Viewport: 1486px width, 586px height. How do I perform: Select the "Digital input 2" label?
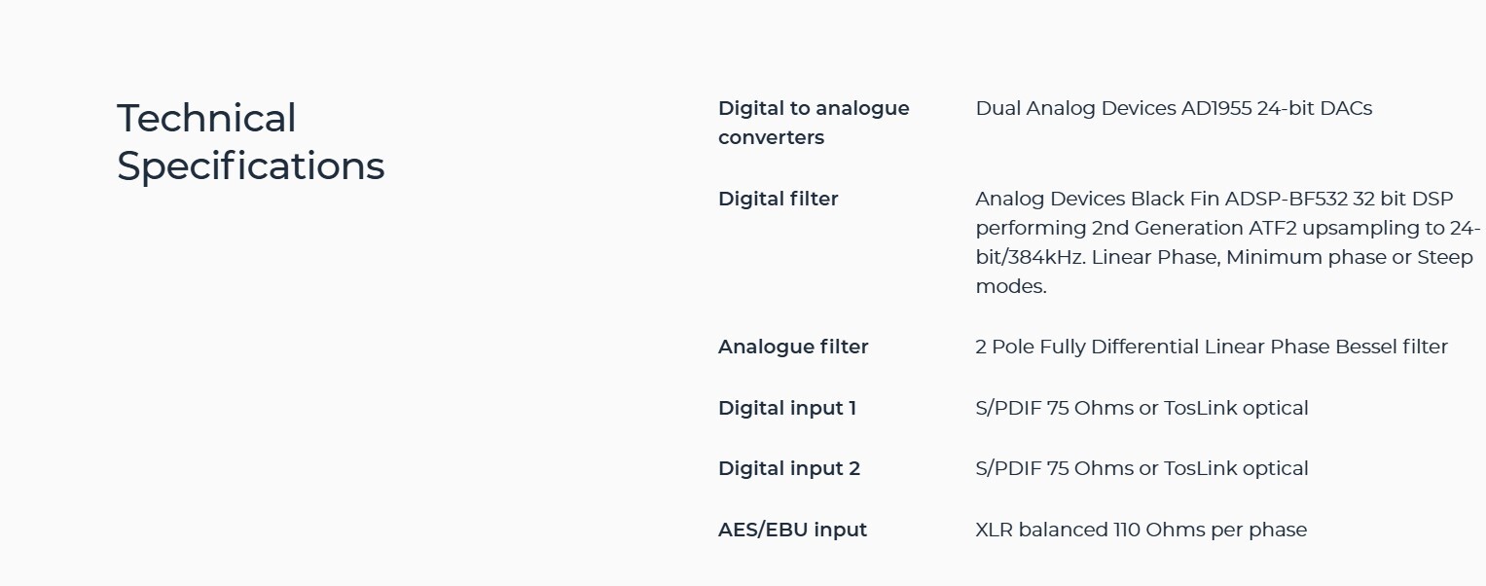click(x=788, y=468)
